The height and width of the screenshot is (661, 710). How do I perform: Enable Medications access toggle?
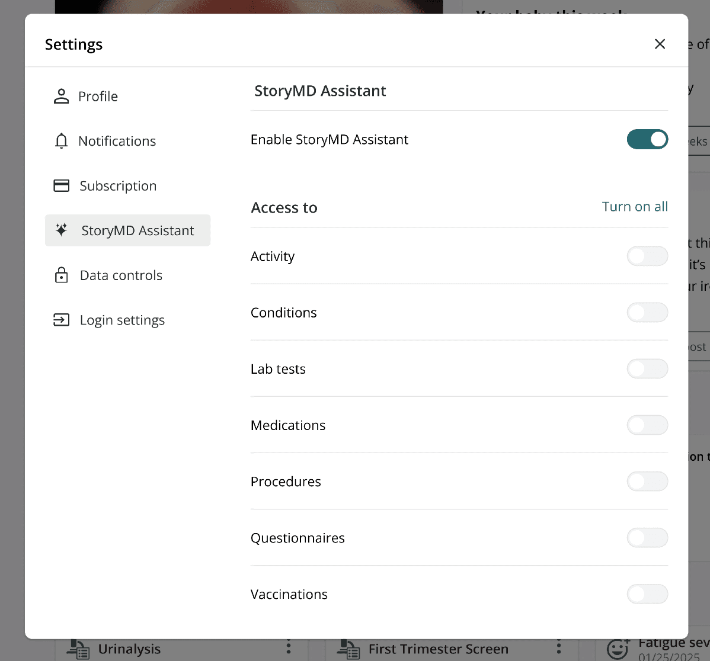coord(647,425)
